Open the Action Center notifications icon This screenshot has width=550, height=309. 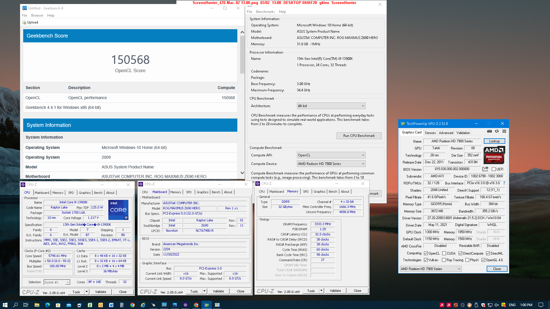pos(541,305)
